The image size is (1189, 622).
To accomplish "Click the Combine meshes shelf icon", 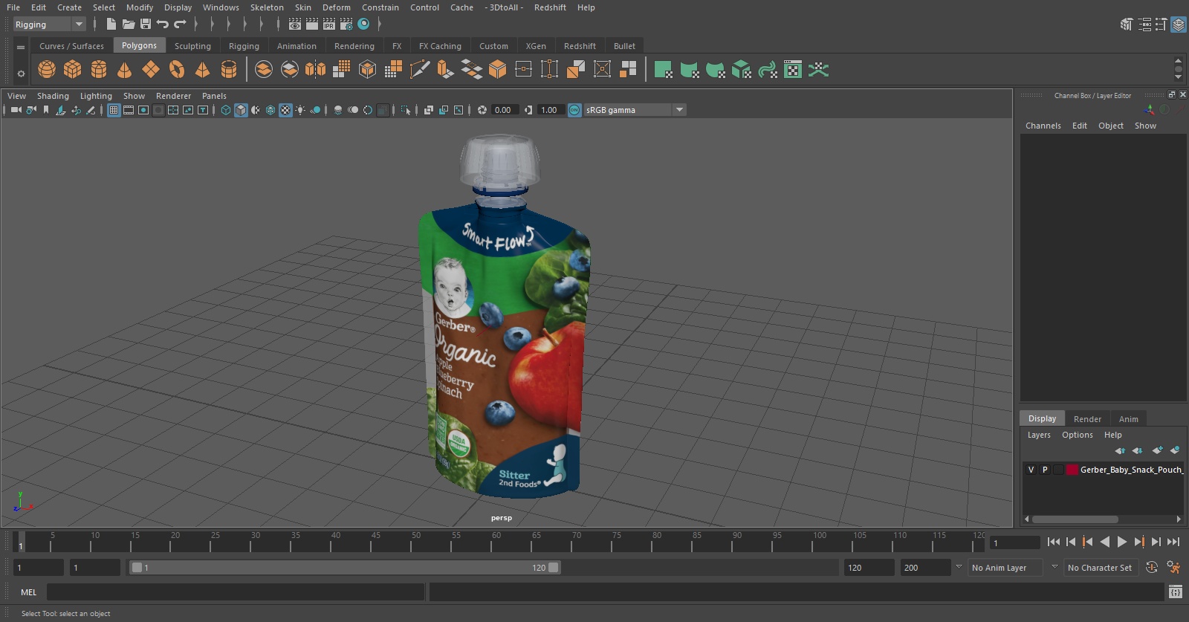I will click(264, 70).
